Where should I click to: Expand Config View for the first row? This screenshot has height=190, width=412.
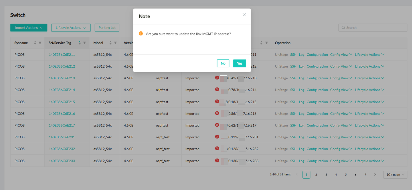click(341, 55)
